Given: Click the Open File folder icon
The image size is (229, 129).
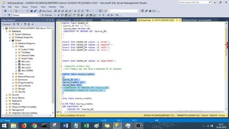Looking at the screenshot, I should (28, 11).
